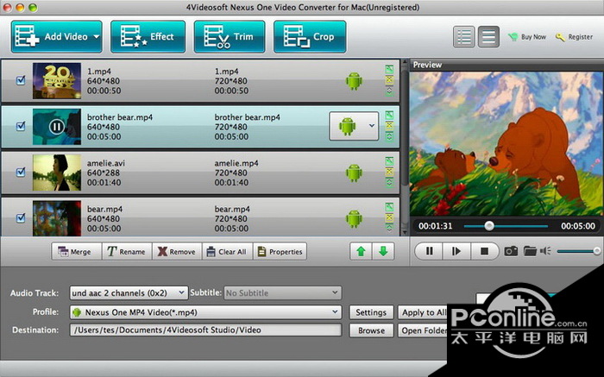Click the up/down arrows icon on amelie row
The height and width of the screenshot is (377, 604).
click(389, 183)
